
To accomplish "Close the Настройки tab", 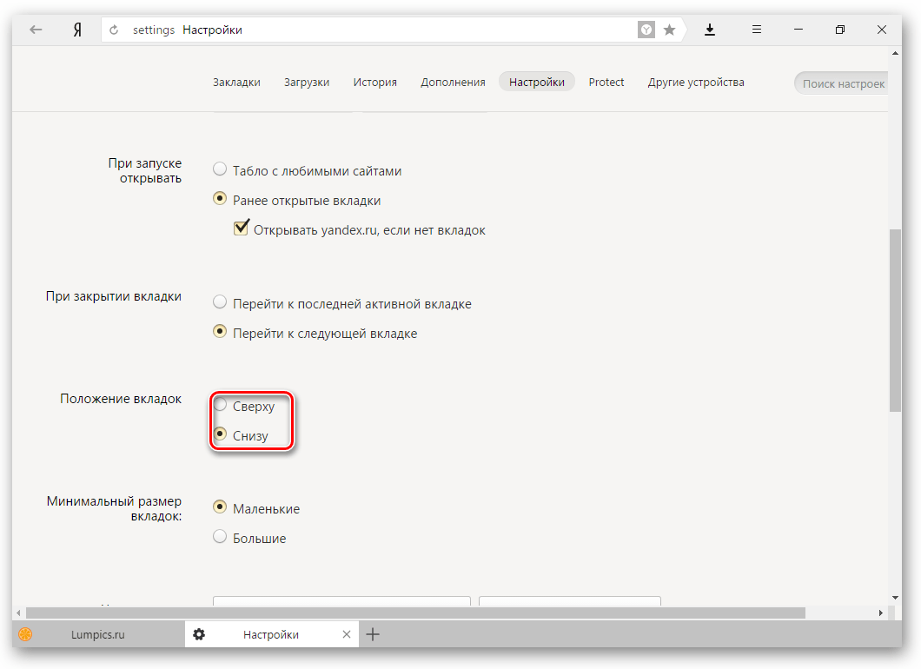I will tap(347, 634).
